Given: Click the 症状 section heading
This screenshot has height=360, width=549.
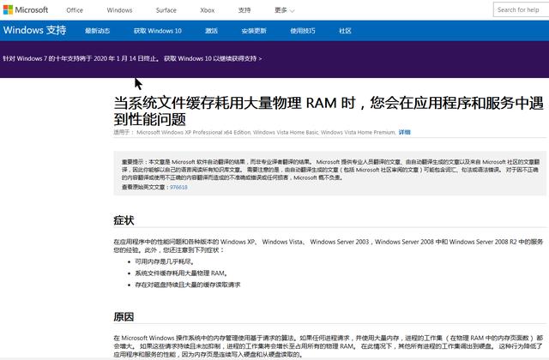Looking at the screenshot, I should click(124, 220).
